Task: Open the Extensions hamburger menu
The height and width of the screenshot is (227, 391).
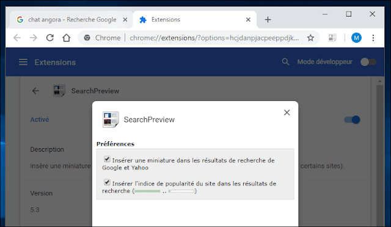Action: [x=23, y=62]
